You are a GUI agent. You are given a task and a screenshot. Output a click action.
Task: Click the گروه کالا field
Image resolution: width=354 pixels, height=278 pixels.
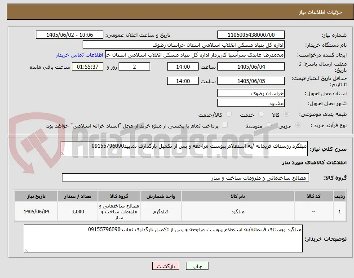click(x=186, y=177)
